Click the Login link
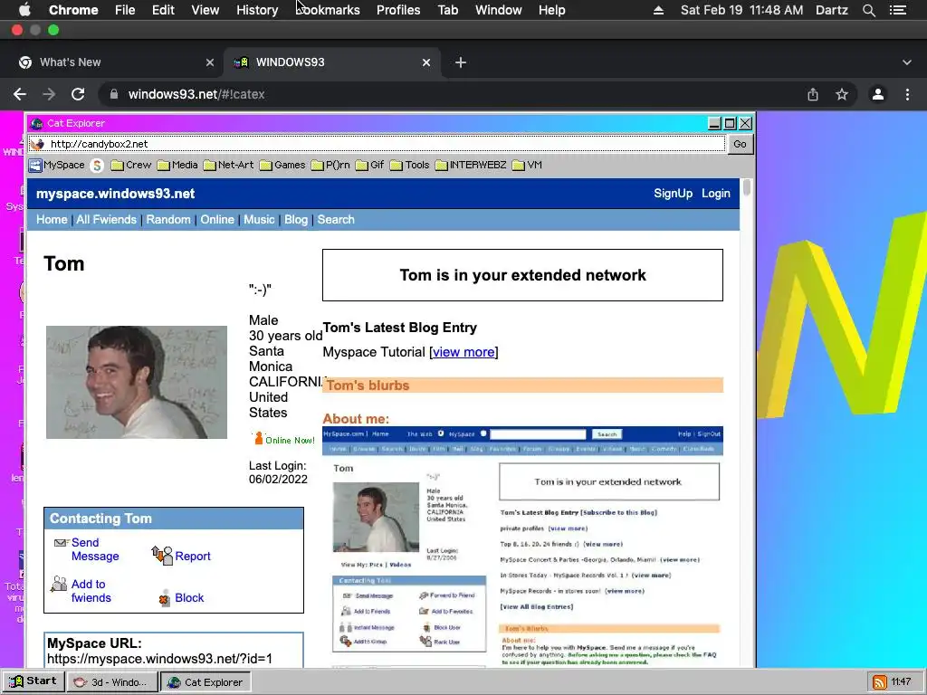This screenshot has width=927, height=695. coord(716,194)
